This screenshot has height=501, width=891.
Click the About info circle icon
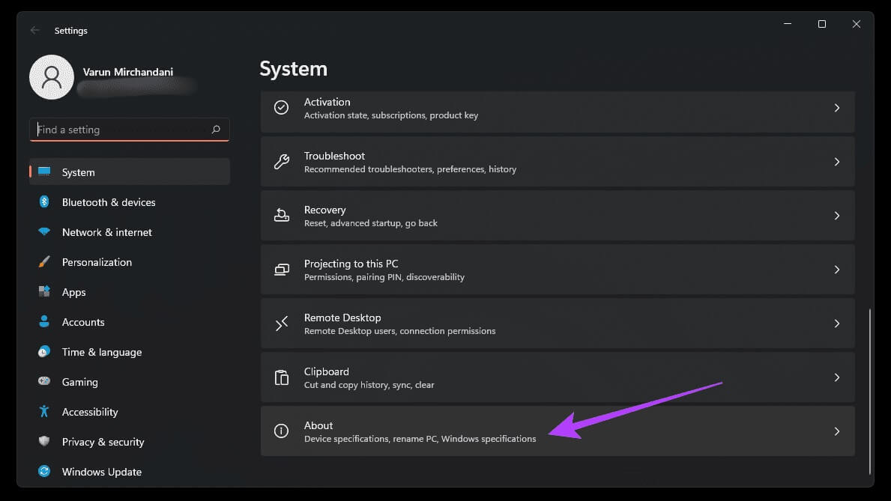pyautogui.click(x=281, y=431)
